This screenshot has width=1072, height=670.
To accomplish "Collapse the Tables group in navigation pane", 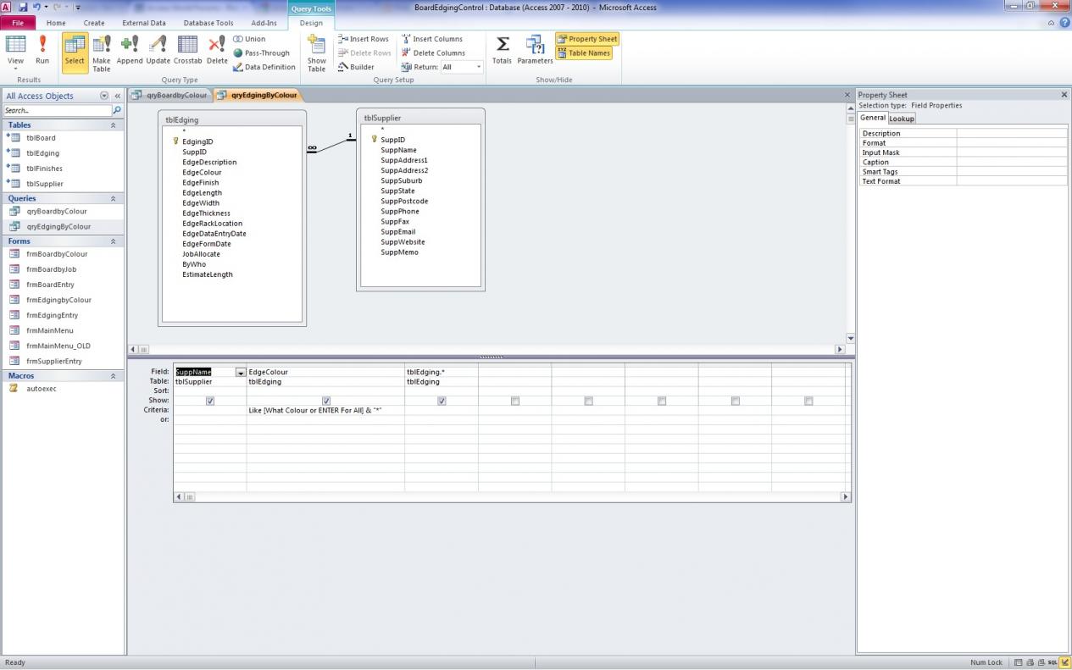I will click(114, 125).
